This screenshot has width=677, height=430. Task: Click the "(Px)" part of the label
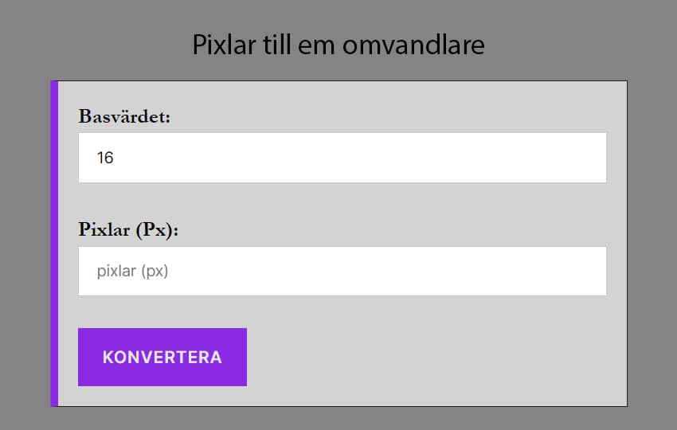(156, 230)
